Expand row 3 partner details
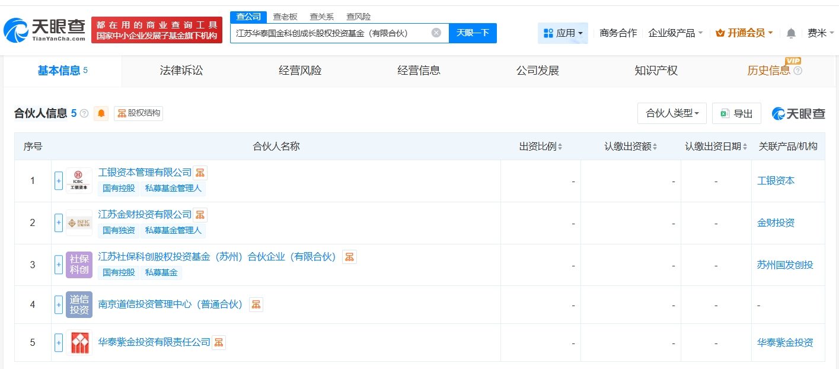The width and height of the screenshot is (839, 369). 59,265
